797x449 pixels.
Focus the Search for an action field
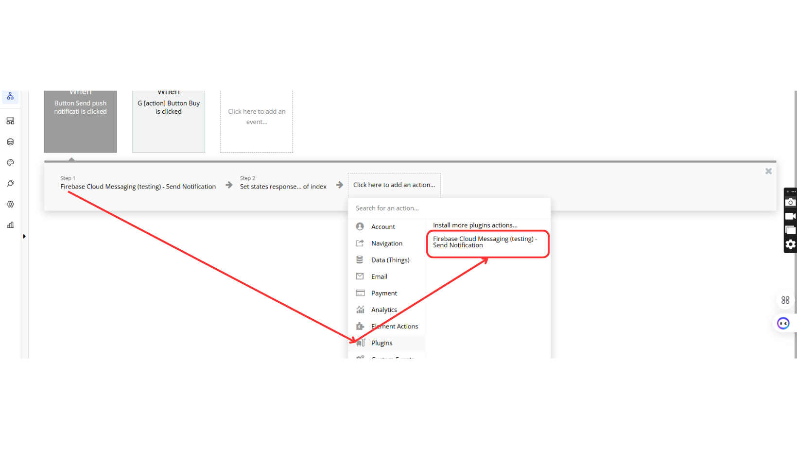click(x=450, y=208)
